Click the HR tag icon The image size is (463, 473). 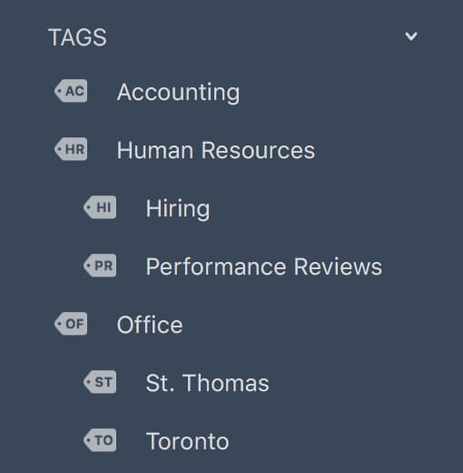(x=71, y=149)
